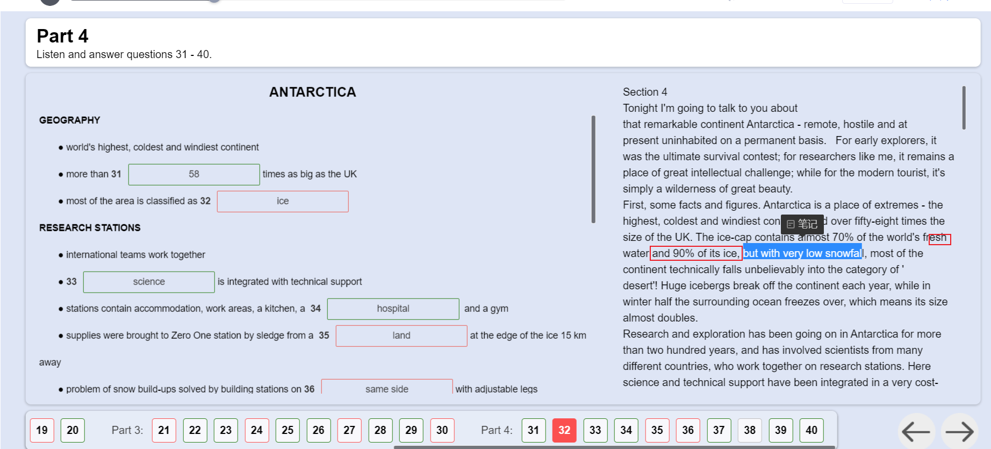The height and width of the screenshot is (449, 991).
Task: Click the RESEARCH STATIONS section heading
Action: point(90,228)
